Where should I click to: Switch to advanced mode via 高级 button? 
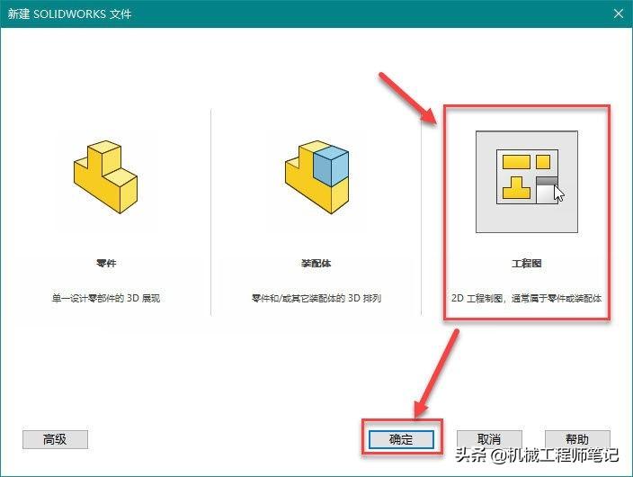click(55, 439)
